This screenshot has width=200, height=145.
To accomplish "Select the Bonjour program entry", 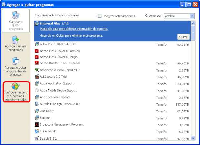I will (45, 118).
